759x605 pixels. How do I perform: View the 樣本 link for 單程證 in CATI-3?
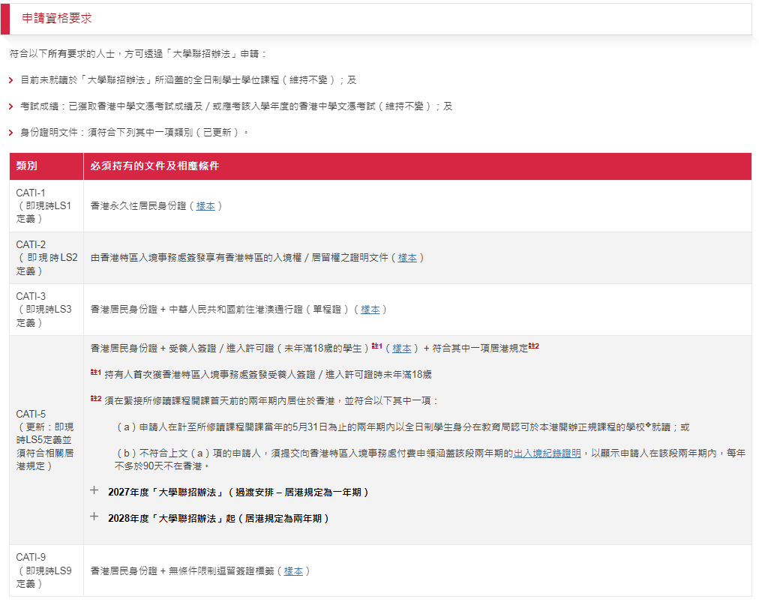pyautogui.click(x=370, y=309)
